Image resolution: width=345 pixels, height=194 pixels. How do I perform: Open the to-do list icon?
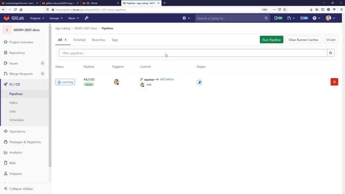[x=304, y=18]
